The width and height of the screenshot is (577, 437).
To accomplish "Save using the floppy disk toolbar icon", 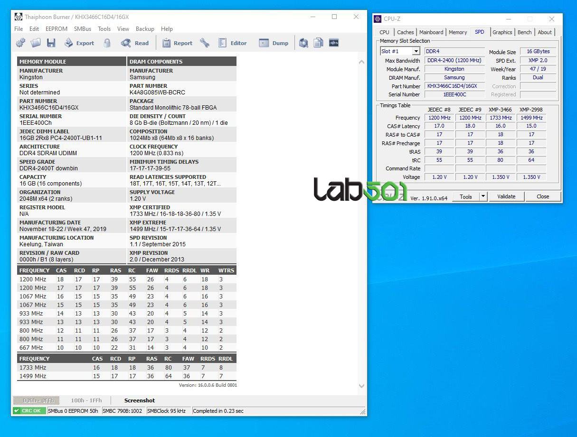I will click(51, 43).
